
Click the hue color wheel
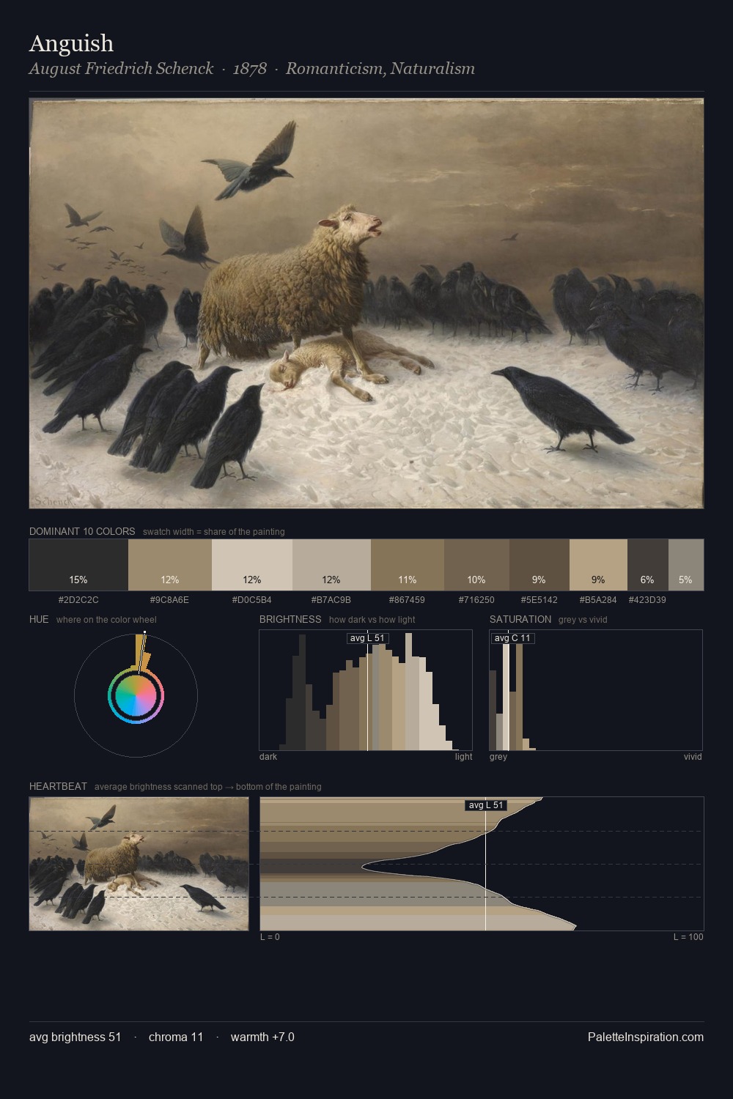pyautogui.click(x=136, y=695)
